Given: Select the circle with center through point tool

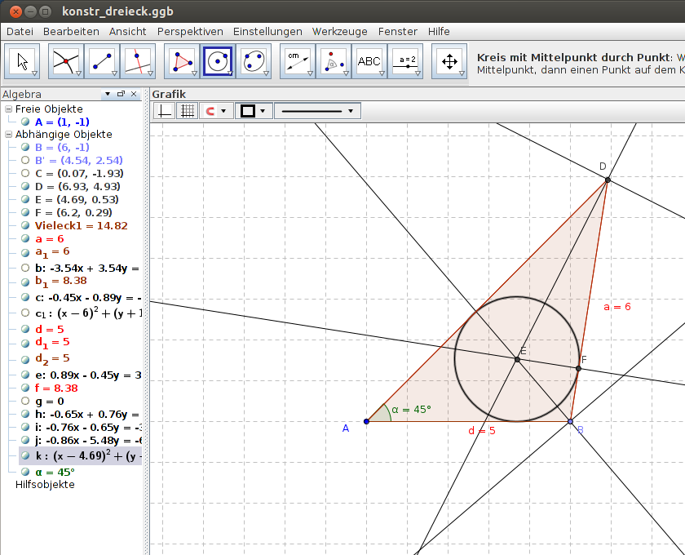Looking at the screenshot, I should tap(217, 61).
